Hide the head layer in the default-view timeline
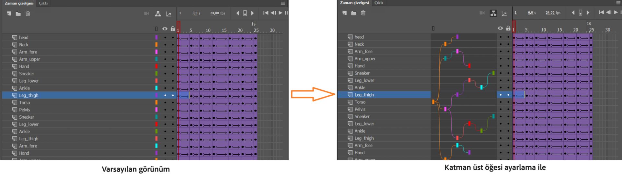 (165, 38)
